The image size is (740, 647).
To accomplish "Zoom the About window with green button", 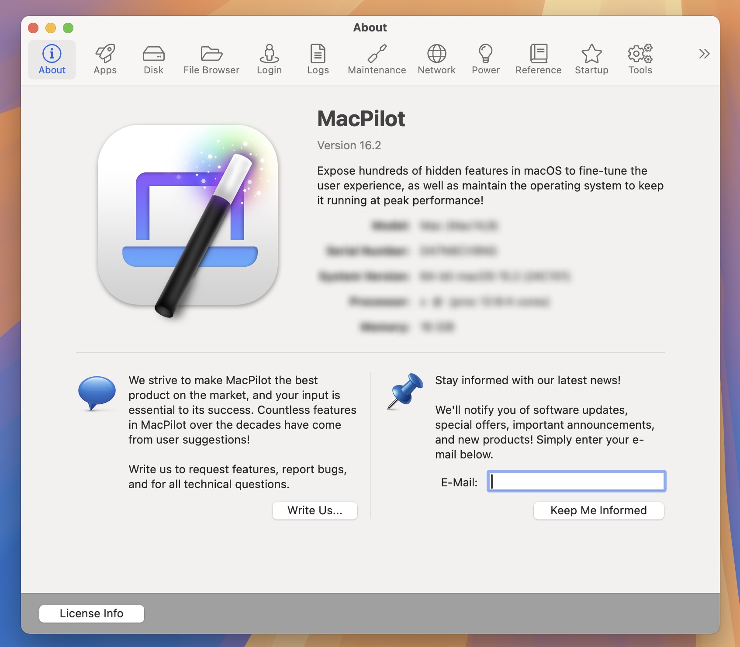I will 68,28.
